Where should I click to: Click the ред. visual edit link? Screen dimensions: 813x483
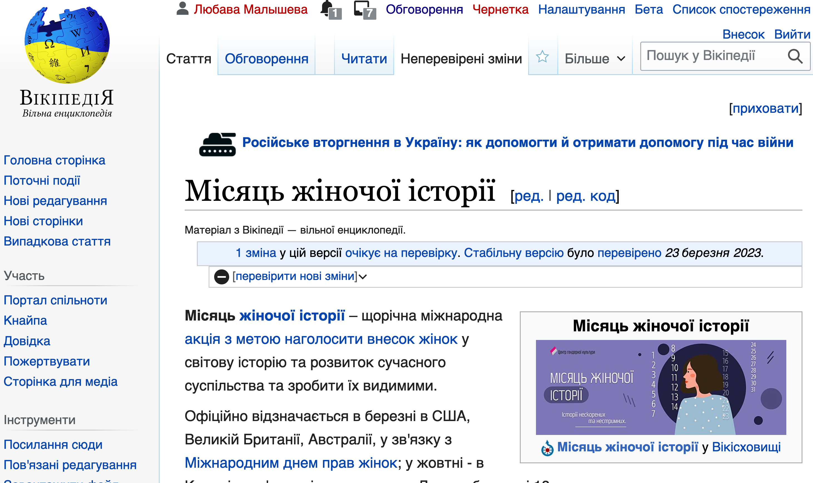529,196
